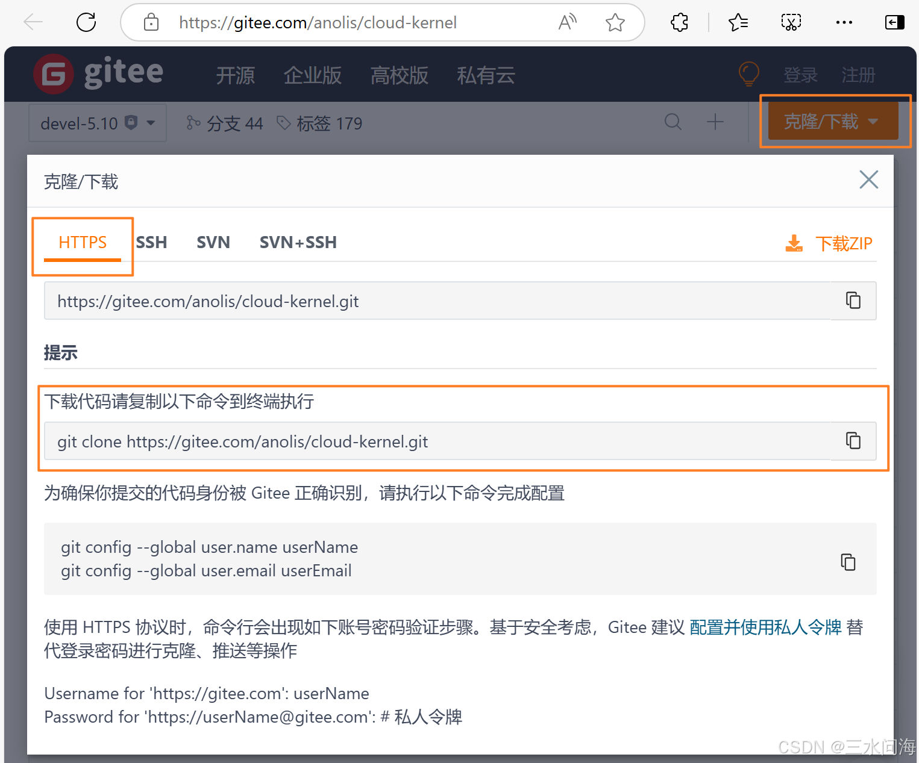919x763 pixels.
Task: Copy the git clone command
Action: [853, 440]
